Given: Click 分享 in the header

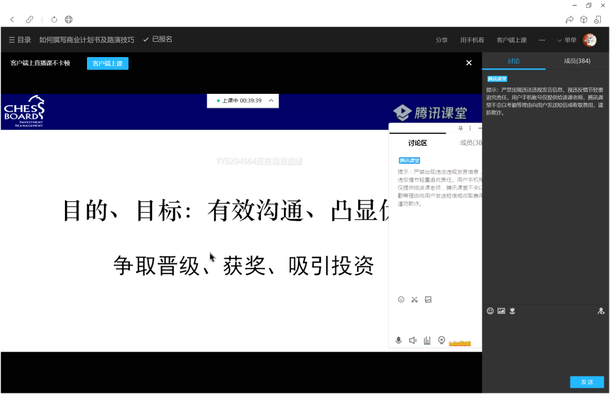Looking at the screenshot, I should (442, 40).
